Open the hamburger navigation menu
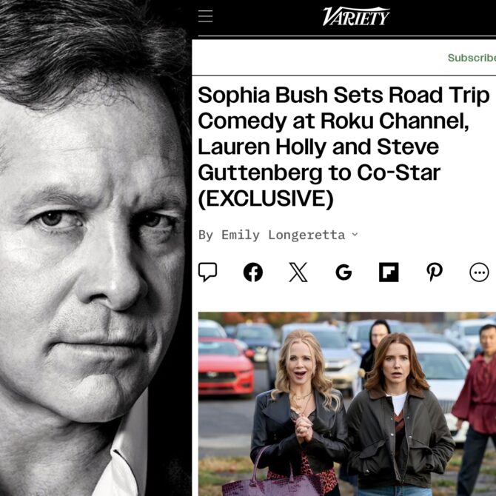 point(205,16)
